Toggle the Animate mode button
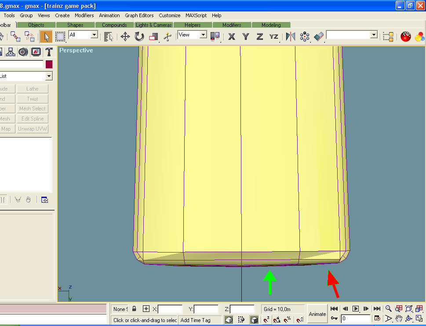The image size is (426, 326). click(x=317, y=314)
